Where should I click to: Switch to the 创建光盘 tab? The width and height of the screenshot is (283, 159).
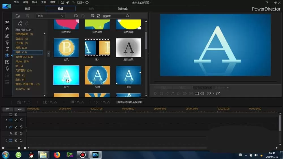[x=123, y=8]
